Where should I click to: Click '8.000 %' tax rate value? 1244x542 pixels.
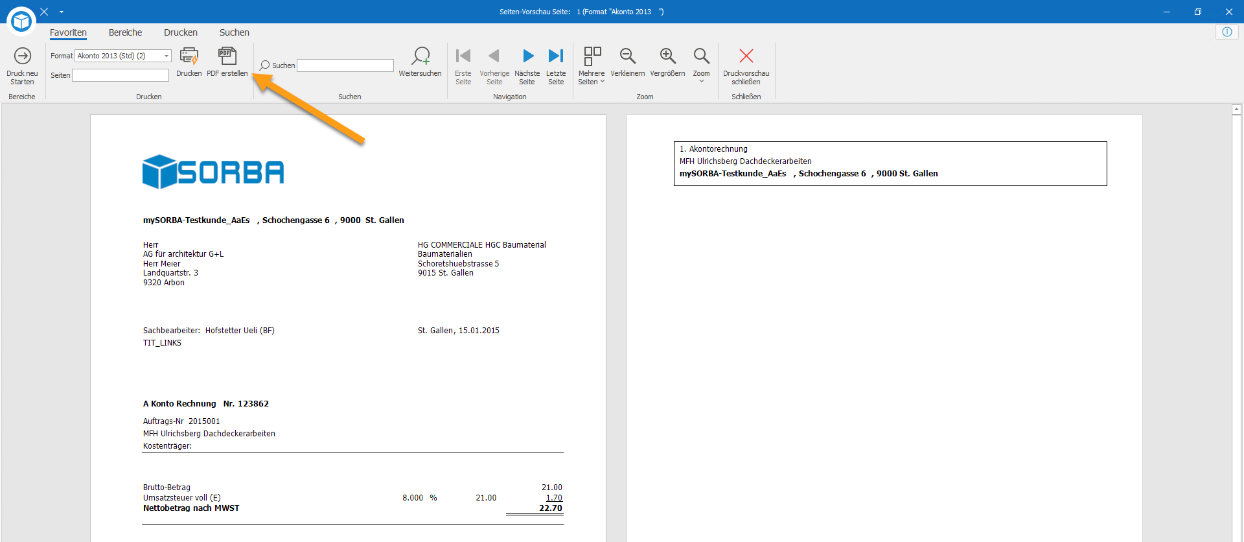tap(420, 498)
